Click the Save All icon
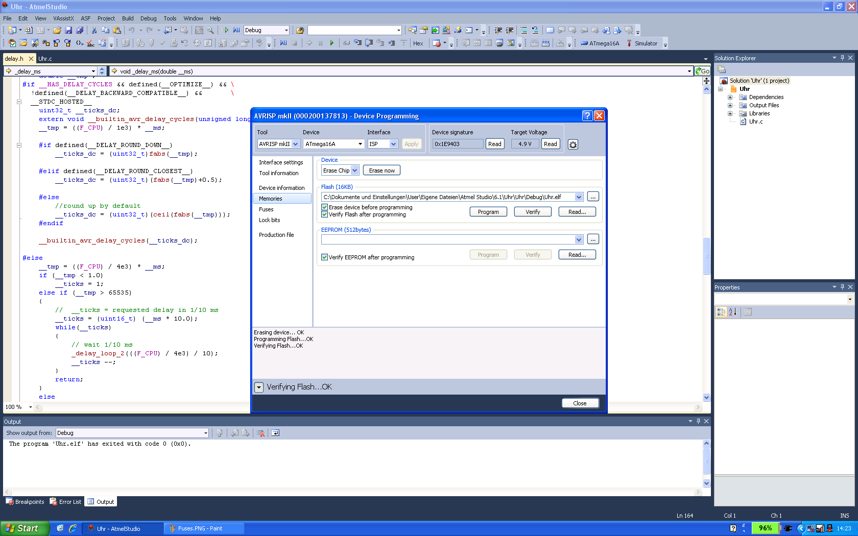 point(80,30)
